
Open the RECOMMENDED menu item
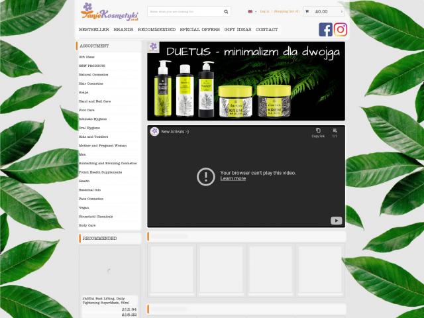[x=156, y=29]
